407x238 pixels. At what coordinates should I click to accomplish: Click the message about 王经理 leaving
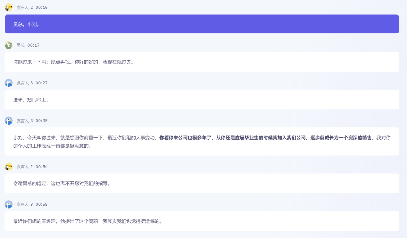(x=87, y=221)
